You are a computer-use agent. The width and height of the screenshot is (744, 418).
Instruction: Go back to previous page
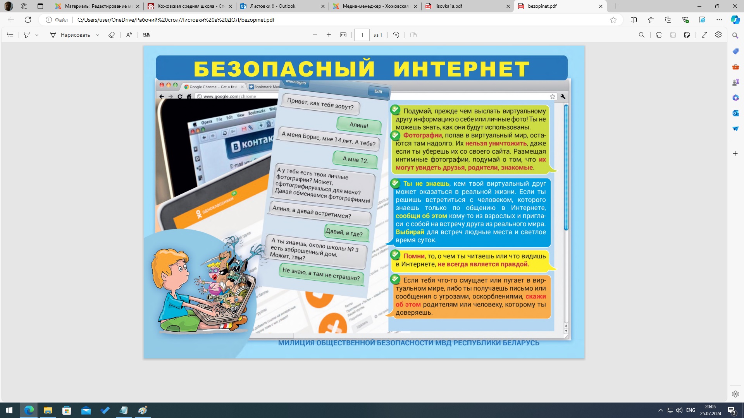tap(11, 20)
